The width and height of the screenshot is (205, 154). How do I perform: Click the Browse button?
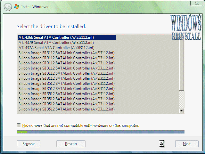(28, 144)
